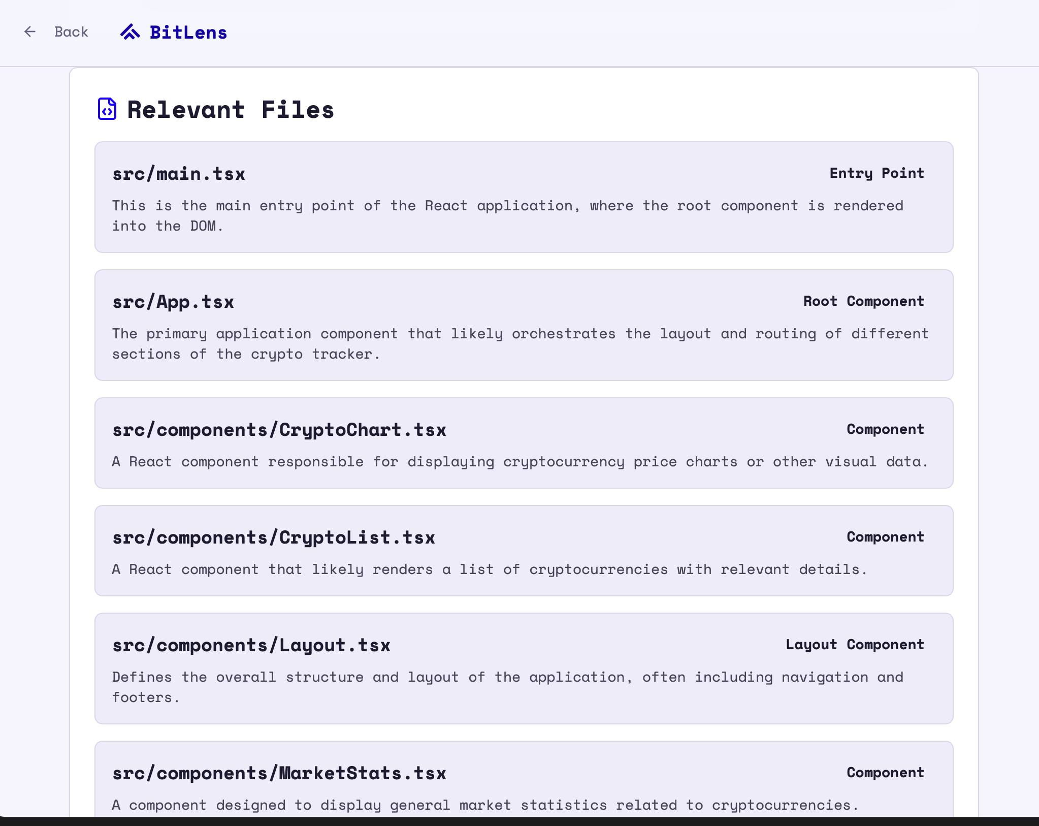Click the Layout Component label
This screenshot has height=826, width=1039.
point(855,645)
